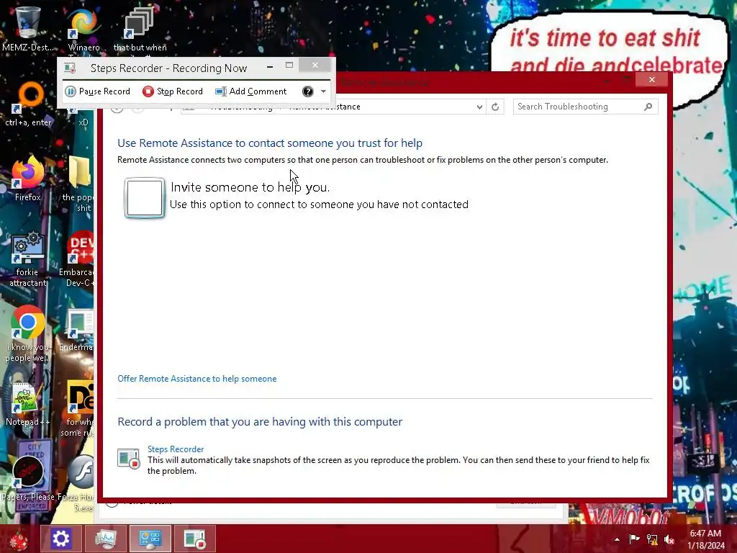Open the performance monitor taskbar app

[106, 539]
